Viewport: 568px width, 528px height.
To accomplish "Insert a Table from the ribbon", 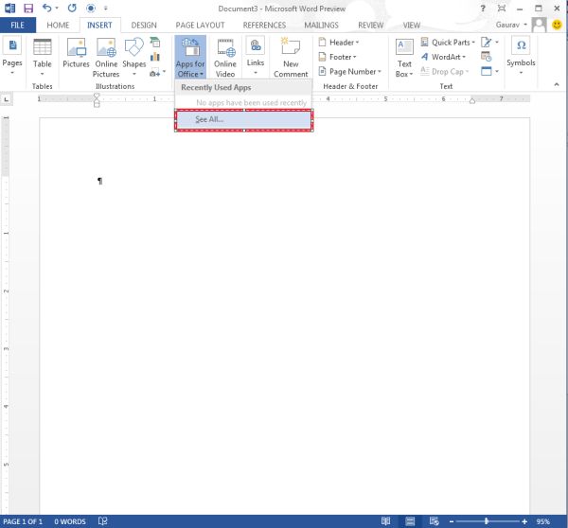I will tap(42, 57).
